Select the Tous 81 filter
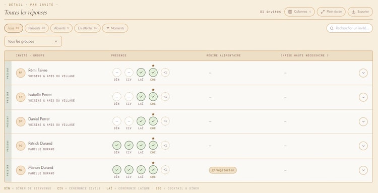Screen dimensions: 378x193 (14, 28)
